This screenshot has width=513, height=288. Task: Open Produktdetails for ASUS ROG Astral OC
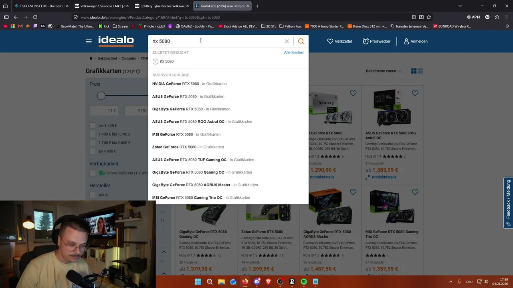384,177
